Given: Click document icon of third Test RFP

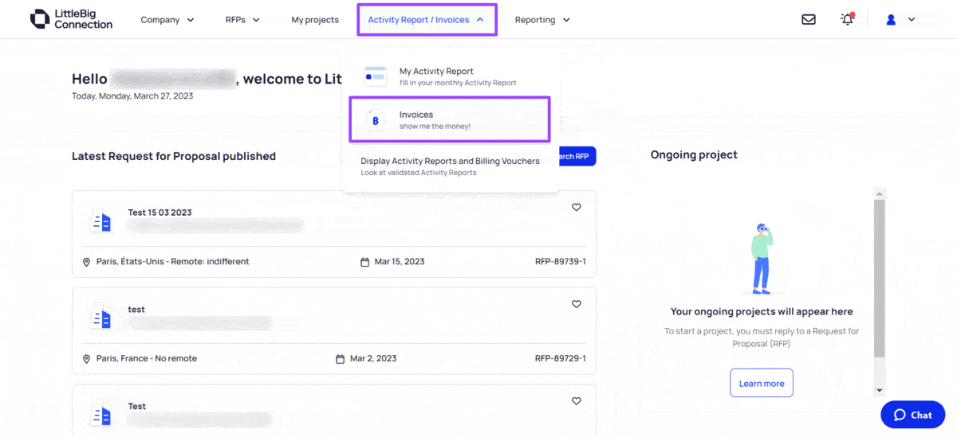Looking at the screenshot, I should tap(102, 416).
